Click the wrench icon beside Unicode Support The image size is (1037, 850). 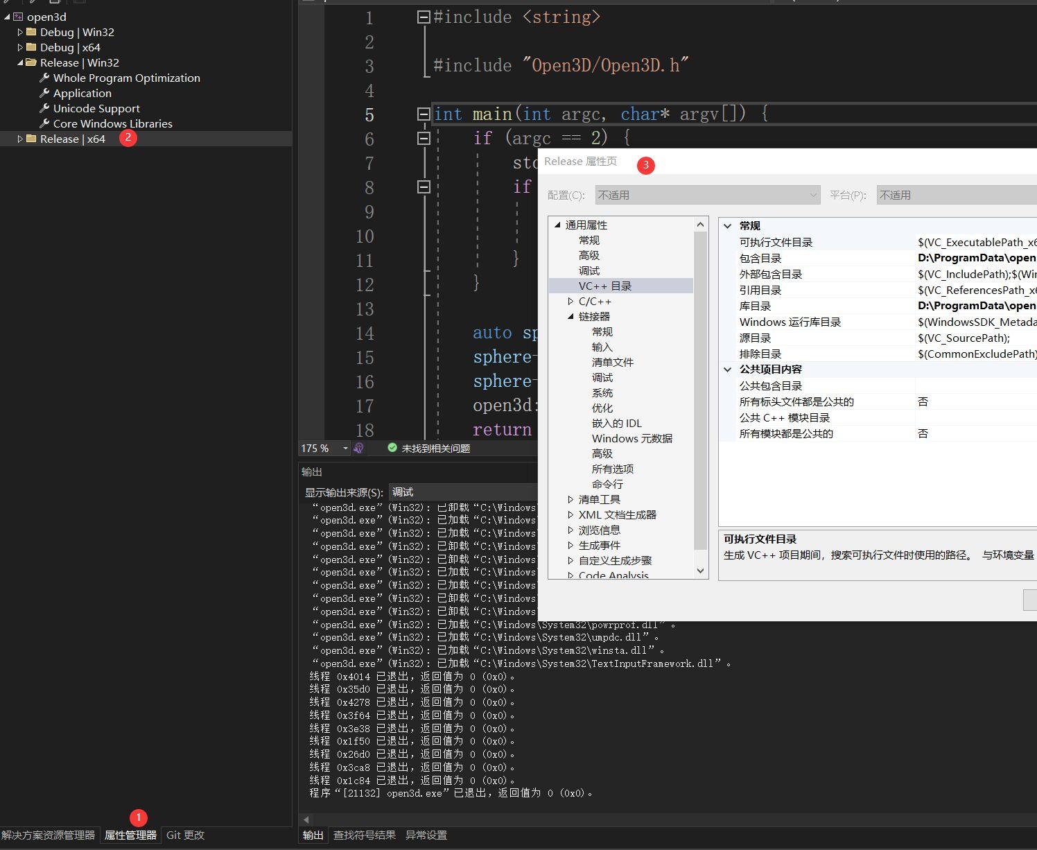[x=44, y=108]
